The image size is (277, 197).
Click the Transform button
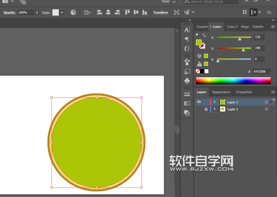pyautogui.click(x=161, y=12)
